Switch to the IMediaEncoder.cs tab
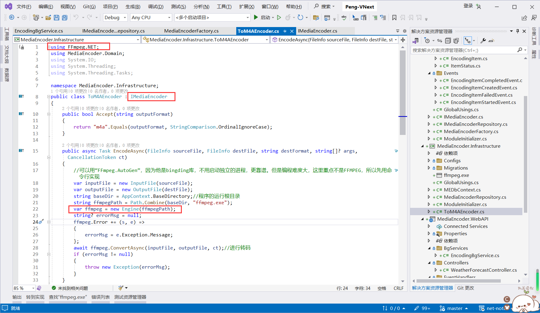Viewport: 540px width, 313px height. tap(317, 31)
